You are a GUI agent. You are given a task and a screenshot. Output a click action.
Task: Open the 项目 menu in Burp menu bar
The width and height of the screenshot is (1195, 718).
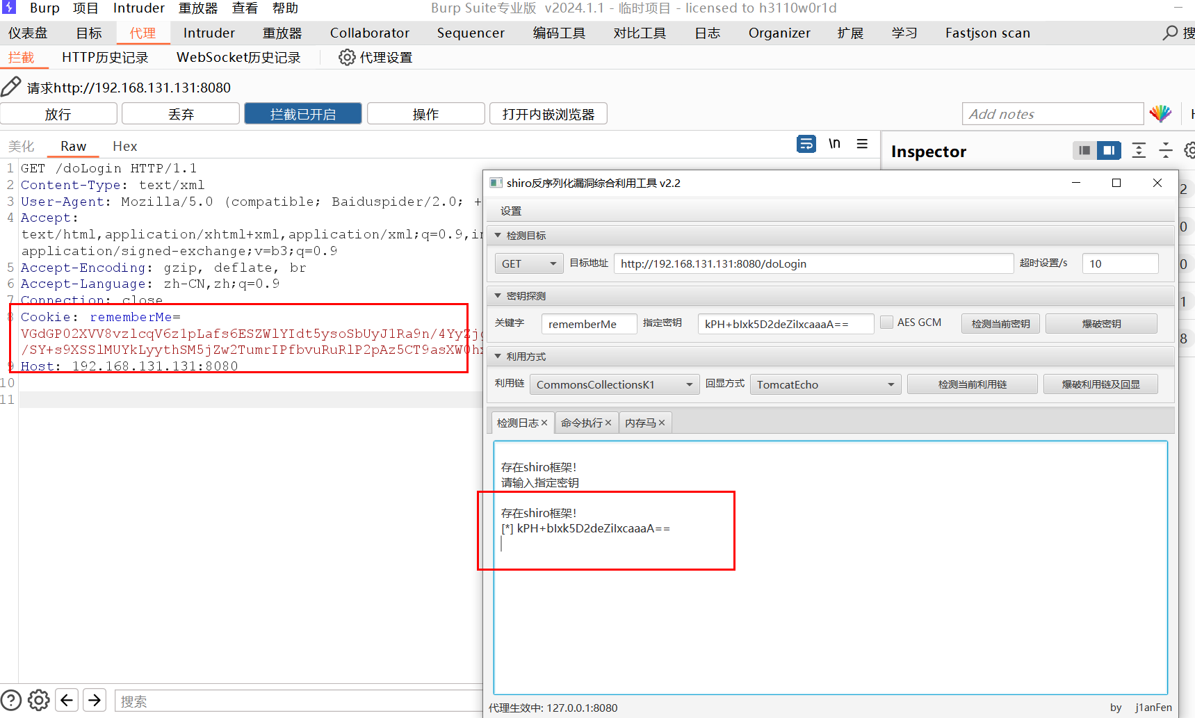click(x=86, y=8)
